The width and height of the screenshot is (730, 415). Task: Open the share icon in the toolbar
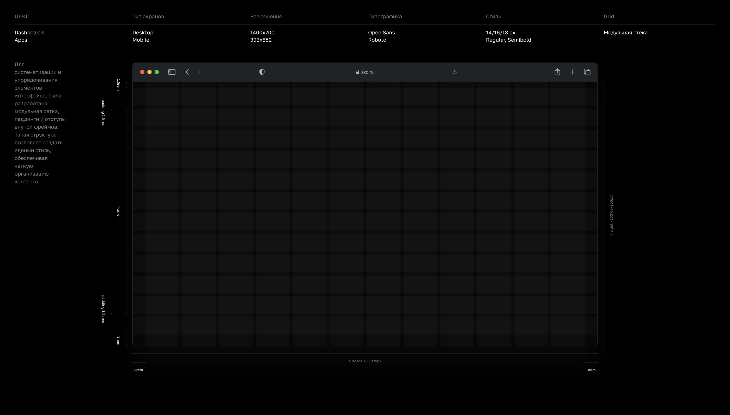pyautogui.click(x=557, y=72)
